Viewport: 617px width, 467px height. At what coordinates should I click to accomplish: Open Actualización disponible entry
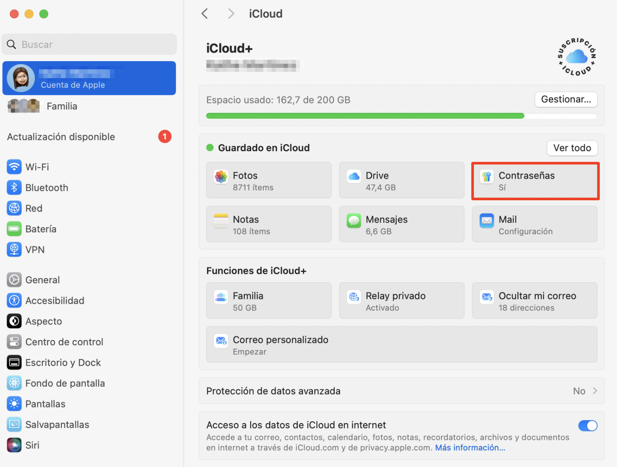click(x=89, y=137)
